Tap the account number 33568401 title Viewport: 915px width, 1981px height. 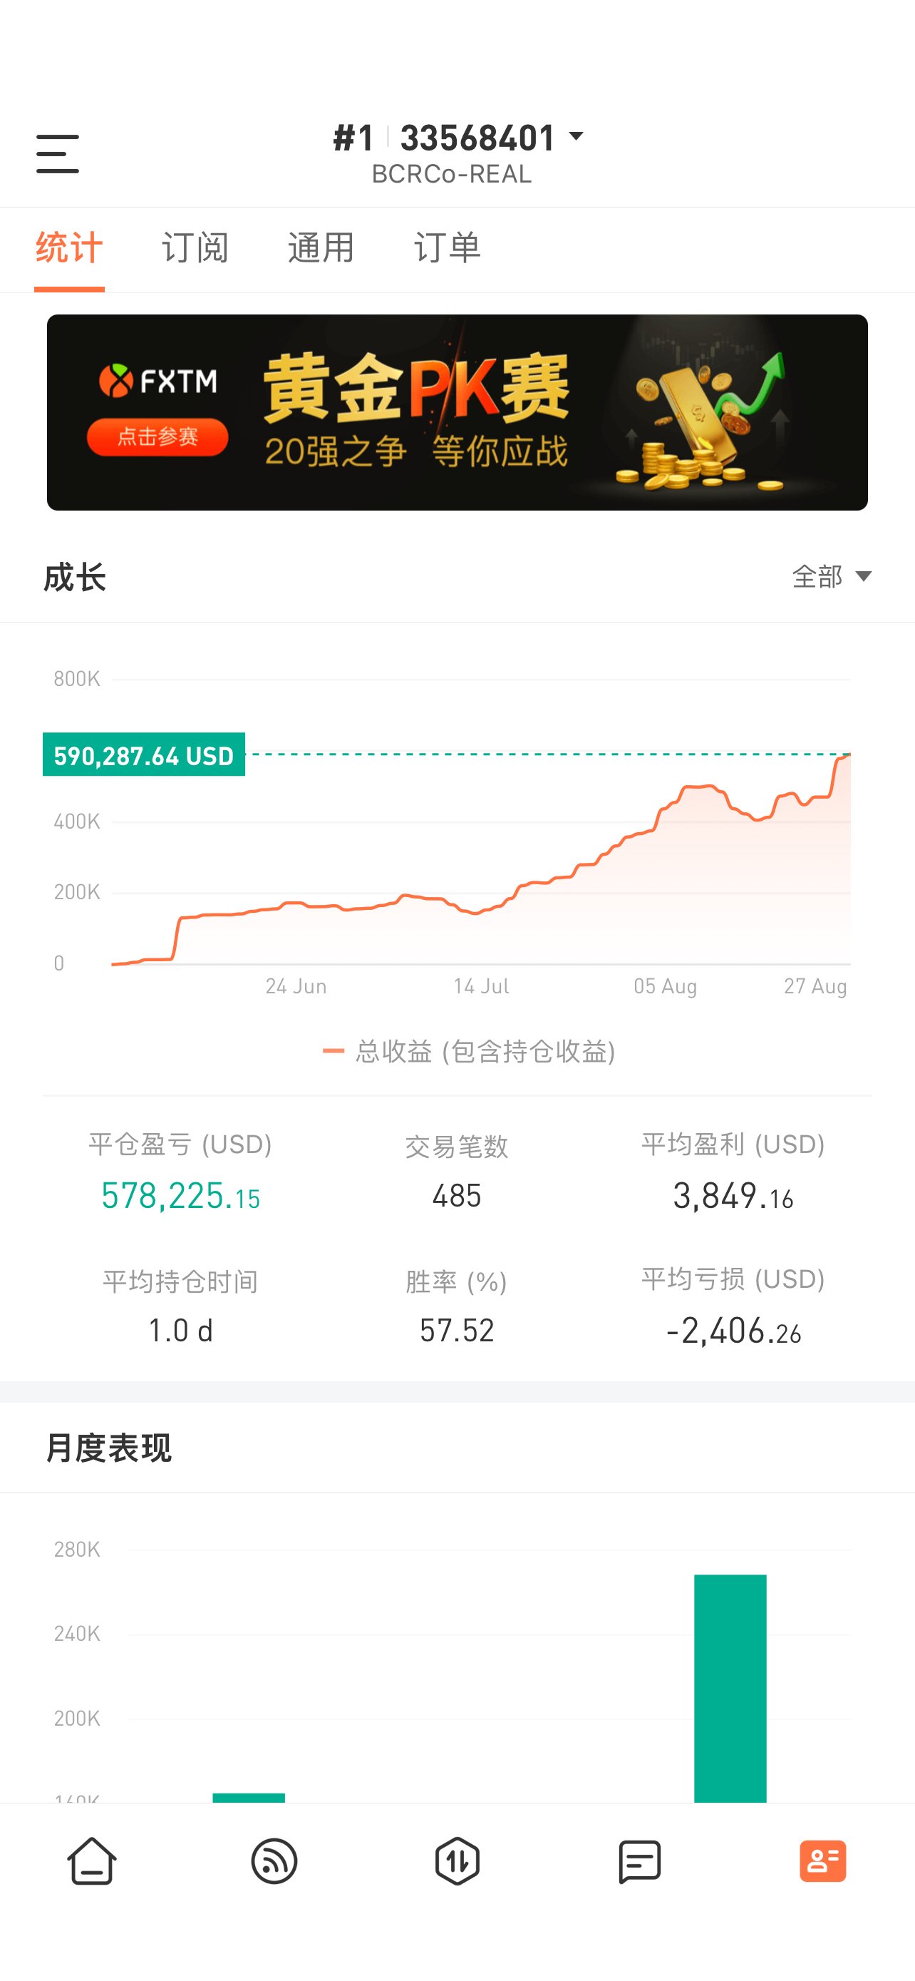(x=477, y=138)
